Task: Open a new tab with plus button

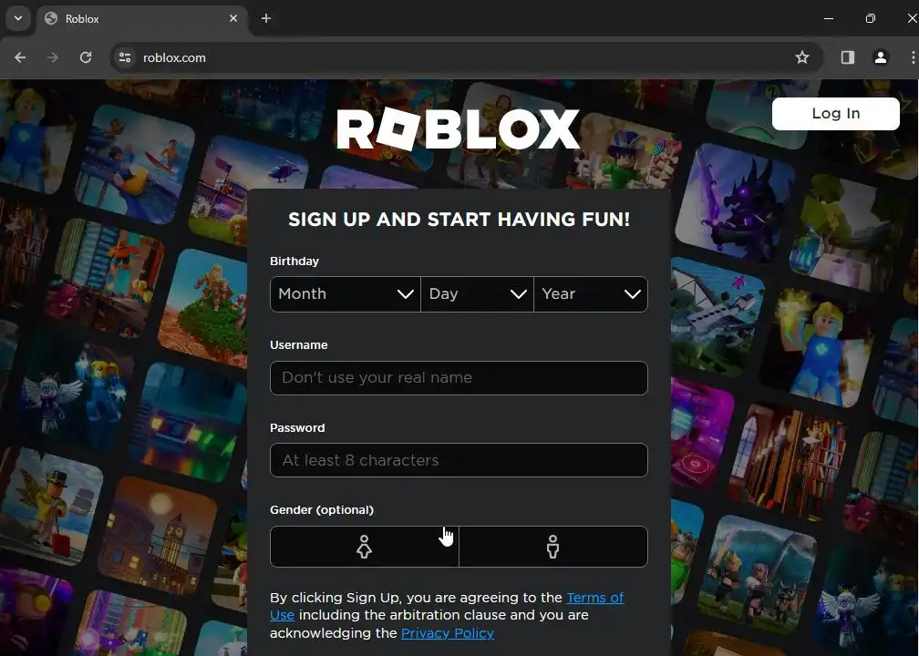Action: tap(266, 18)
